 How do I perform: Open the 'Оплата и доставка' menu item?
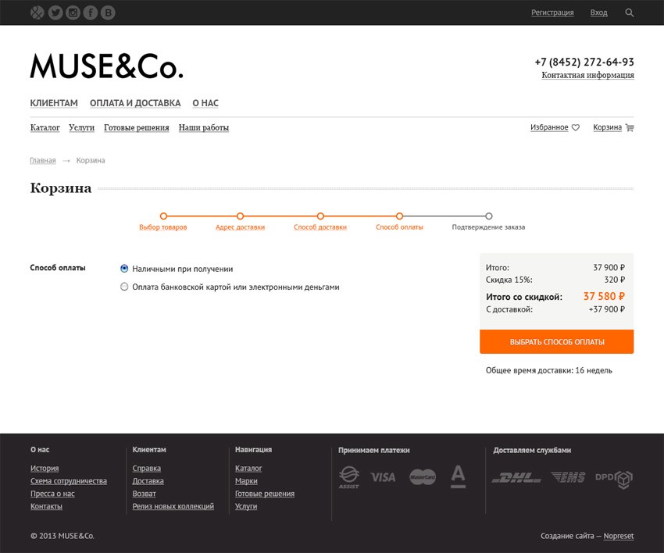click(x=135, y=103)
